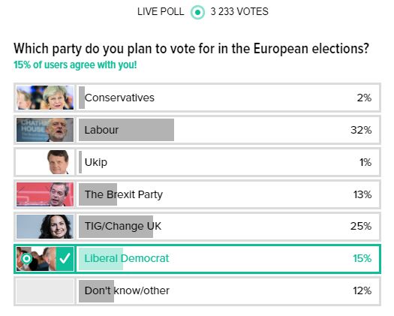Select the Labour poll option

point(197,130)
